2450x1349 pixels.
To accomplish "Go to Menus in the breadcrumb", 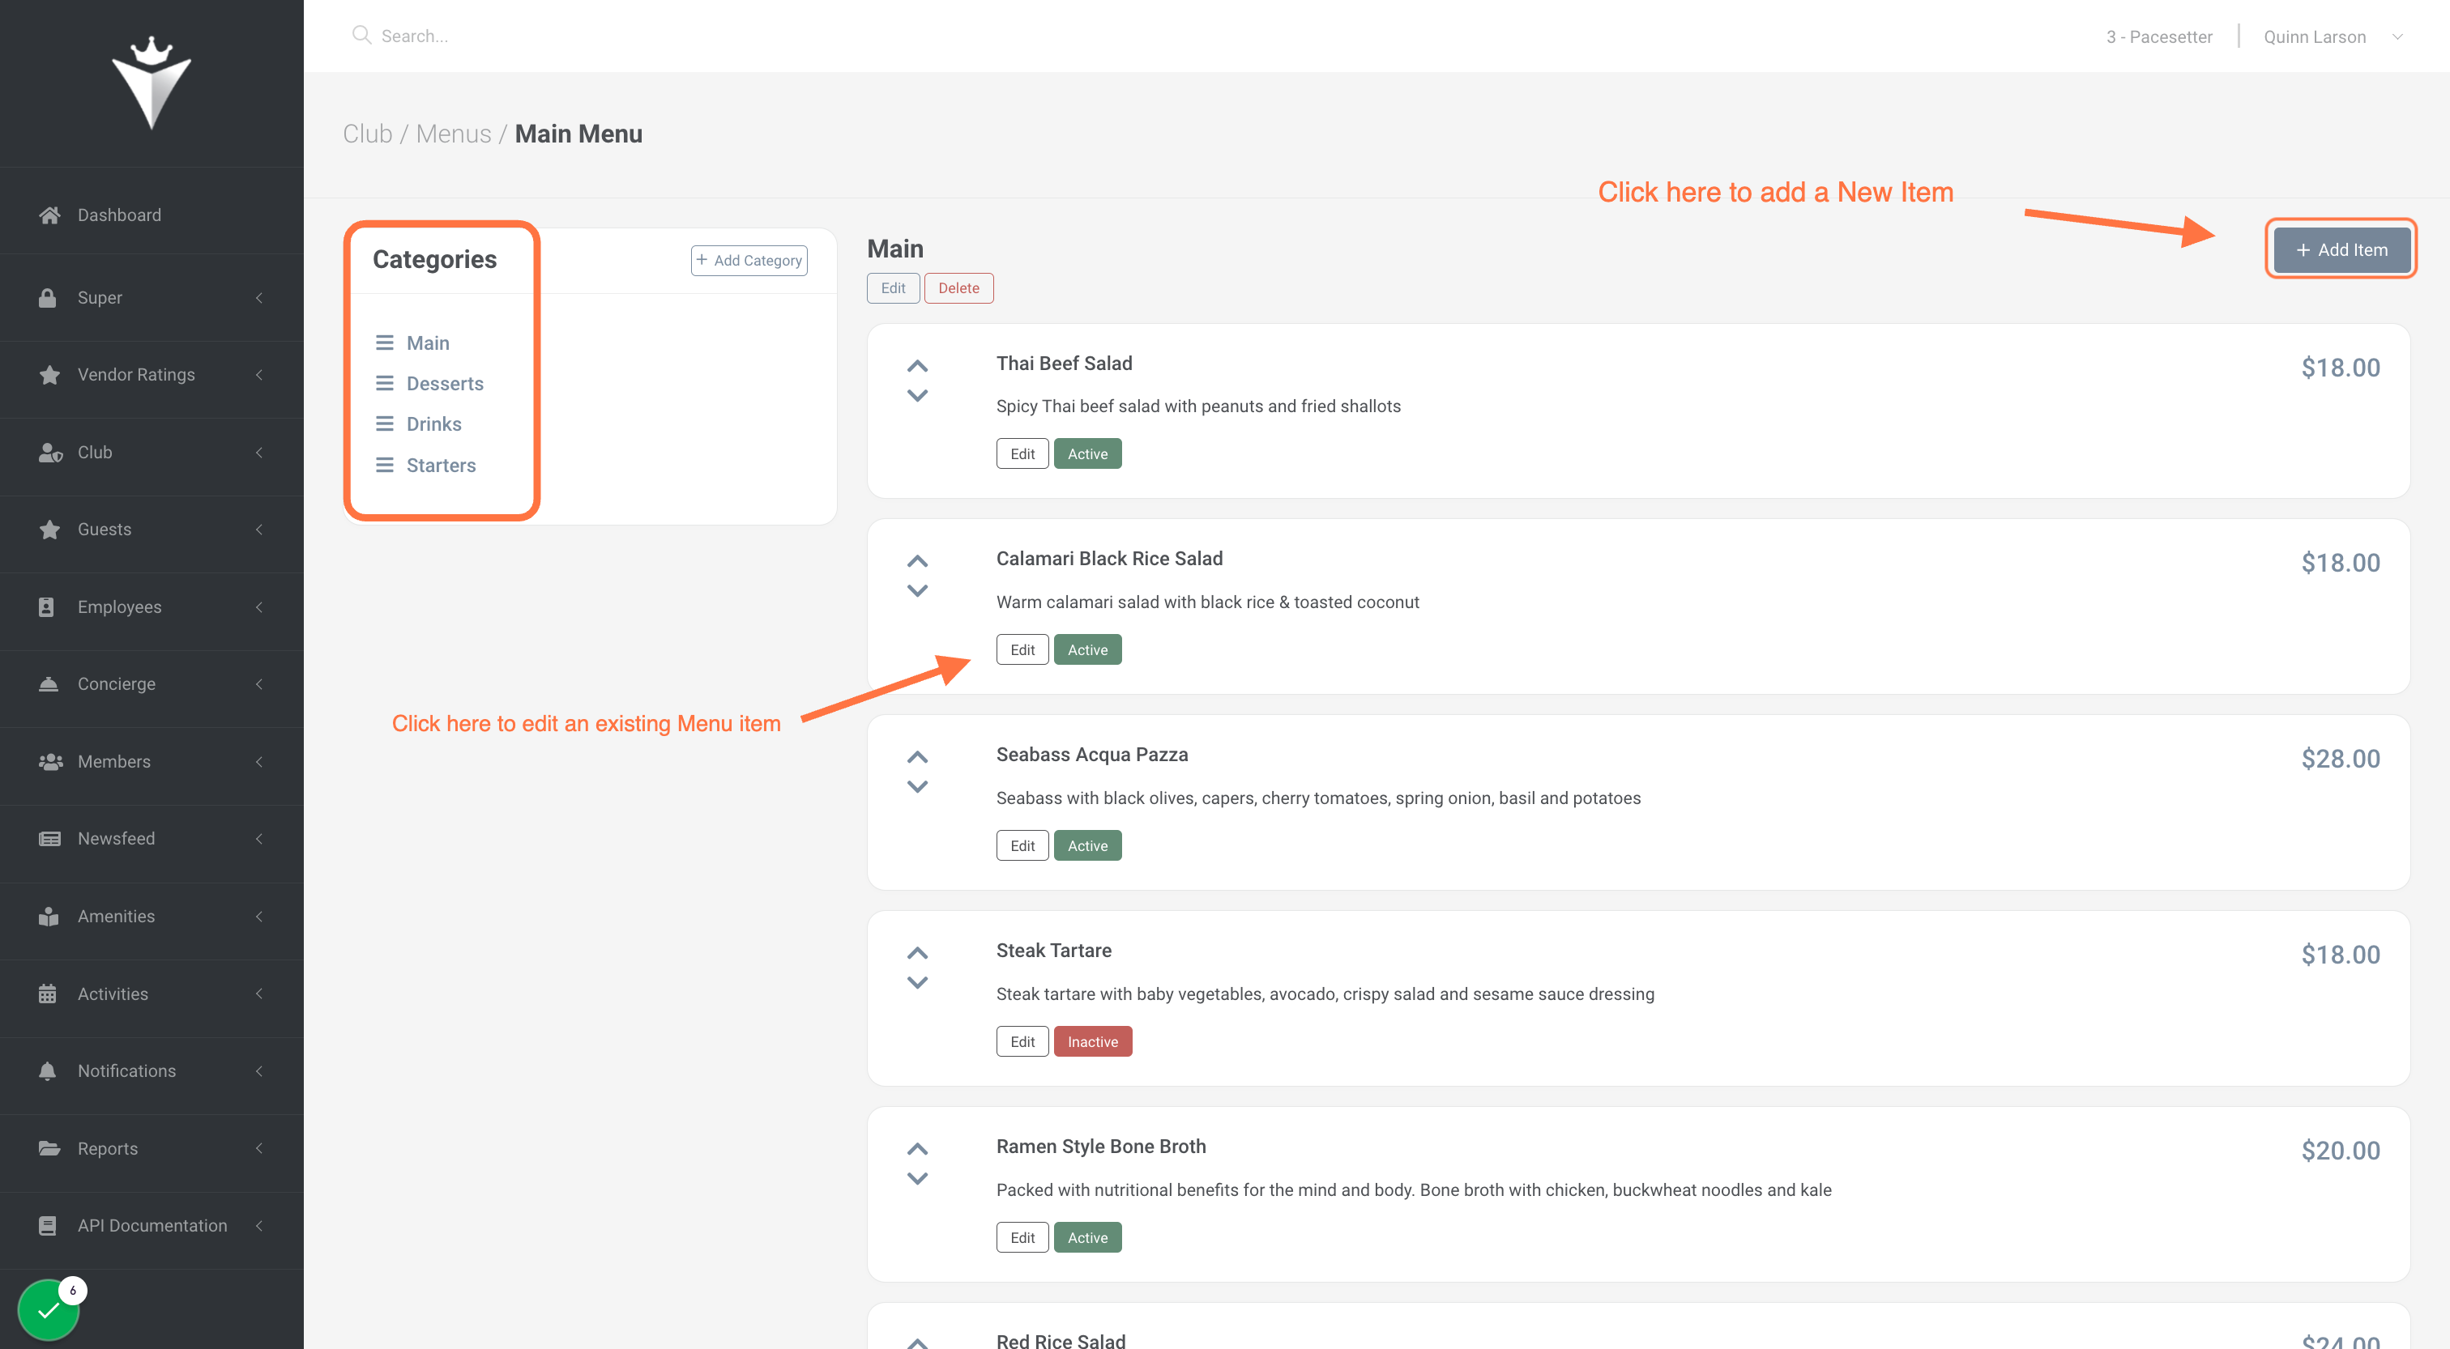I will [454, 134].
